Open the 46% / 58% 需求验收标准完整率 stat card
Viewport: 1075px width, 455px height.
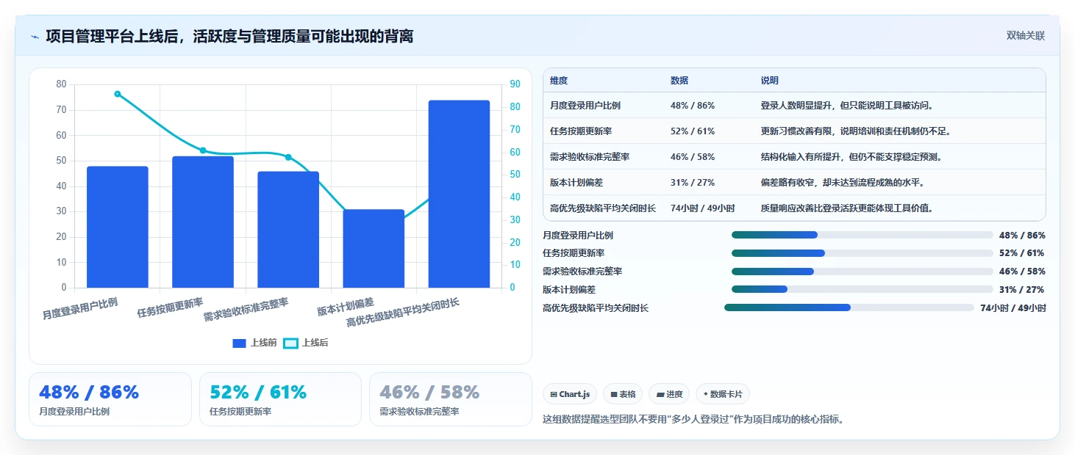pyautogui.click(x=451, y=399)
